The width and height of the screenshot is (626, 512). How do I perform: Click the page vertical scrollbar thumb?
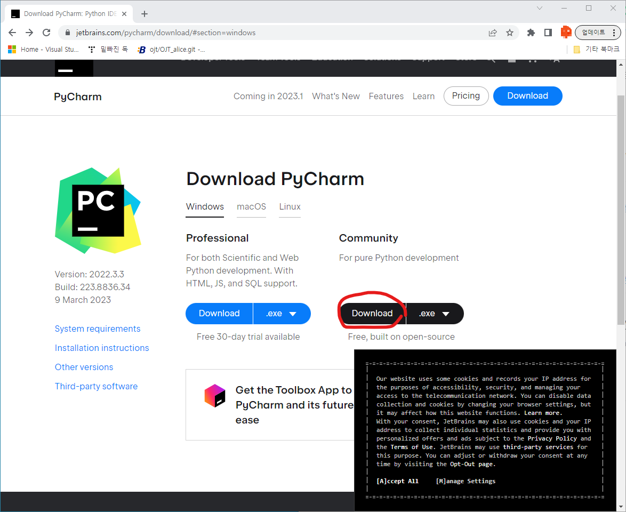(x=621, y=210)
